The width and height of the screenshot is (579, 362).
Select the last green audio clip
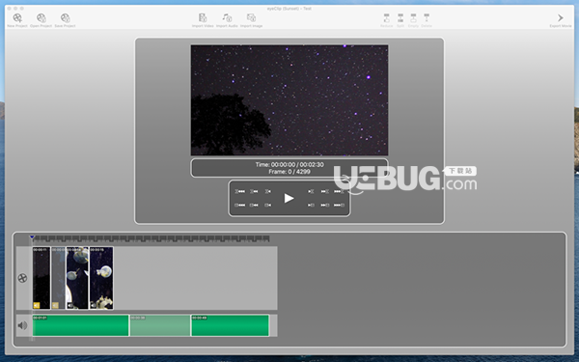click(x=230, y=325)
